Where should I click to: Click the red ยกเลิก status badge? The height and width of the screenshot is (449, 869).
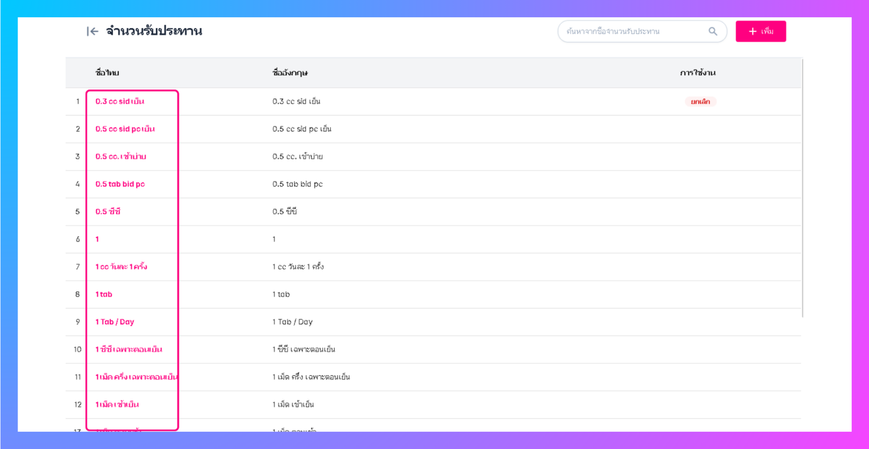point(700,101)
